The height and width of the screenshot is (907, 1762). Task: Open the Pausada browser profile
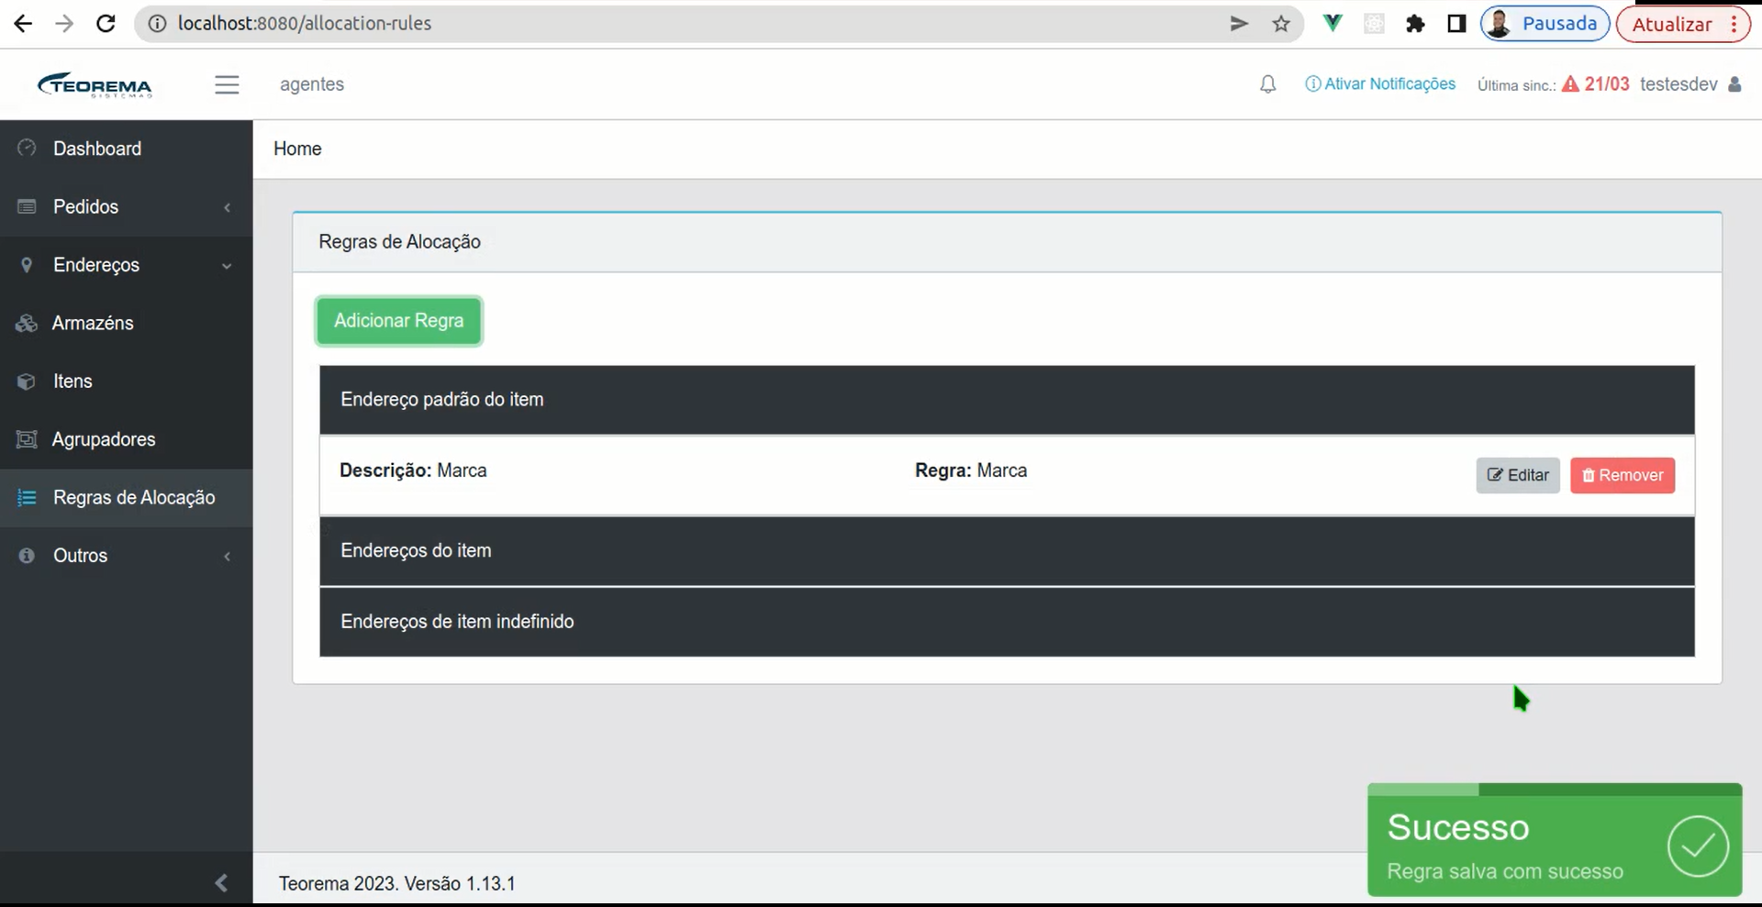pyautogui.click(x=1545, y=24)
